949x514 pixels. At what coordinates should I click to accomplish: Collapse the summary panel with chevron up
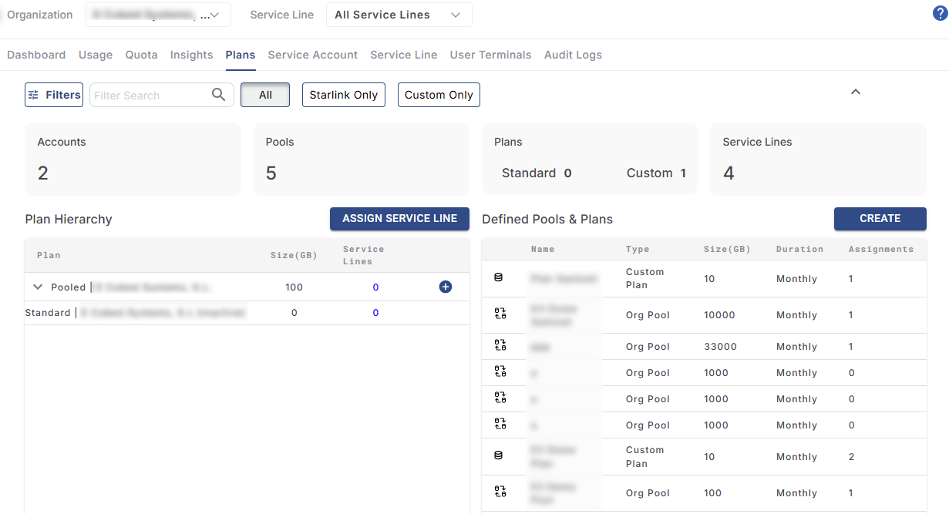(x=855, y=92)
